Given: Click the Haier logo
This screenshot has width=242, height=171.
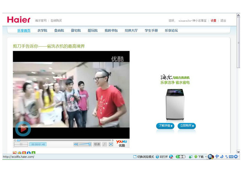Looking at the screenshot, I should (19, 20).
